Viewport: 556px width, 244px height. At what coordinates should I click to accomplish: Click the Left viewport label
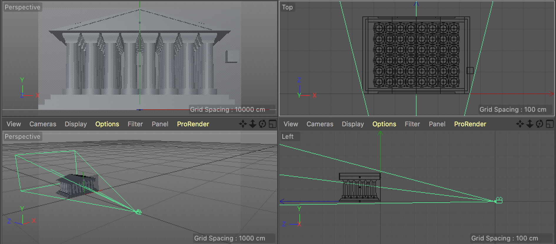[288, 136]
